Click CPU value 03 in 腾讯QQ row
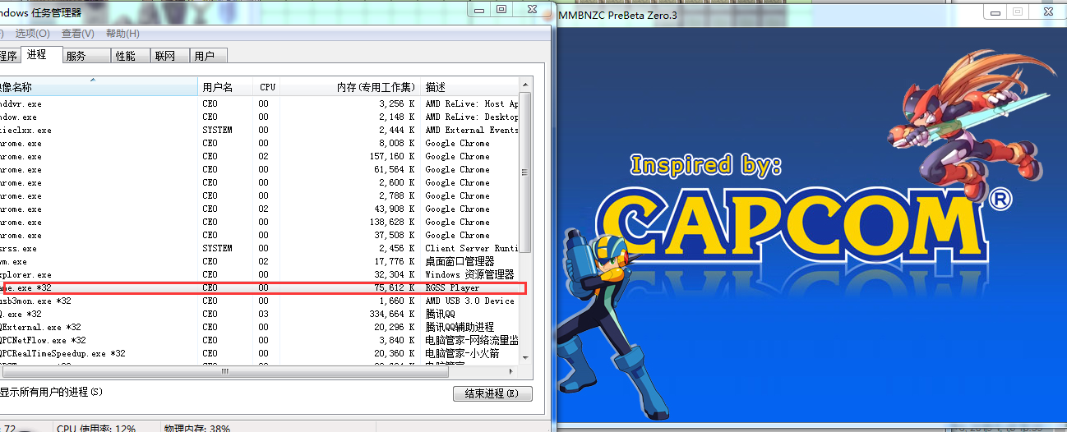 [264, 315]
